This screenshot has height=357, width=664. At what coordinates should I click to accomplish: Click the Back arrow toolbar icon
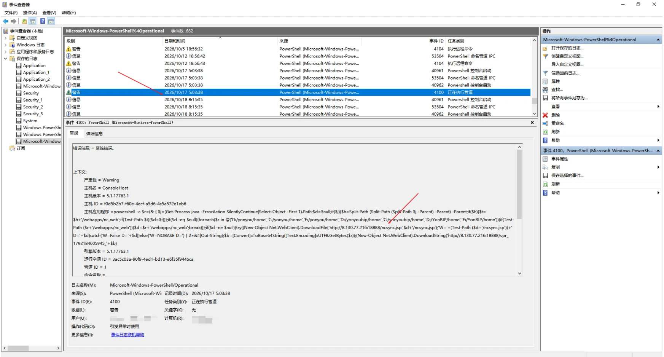pyautogui.click(x=6, y=21)
